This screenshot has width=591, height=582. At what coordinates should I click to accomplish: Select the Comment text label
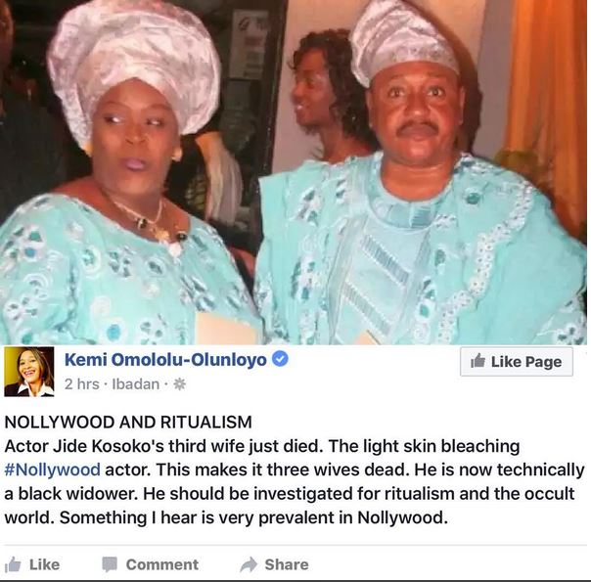[x=162, y=564]
